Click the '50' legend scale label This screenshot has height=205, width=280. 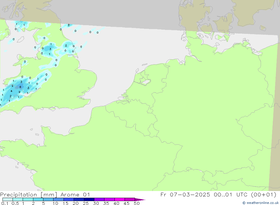pos(137,203)
